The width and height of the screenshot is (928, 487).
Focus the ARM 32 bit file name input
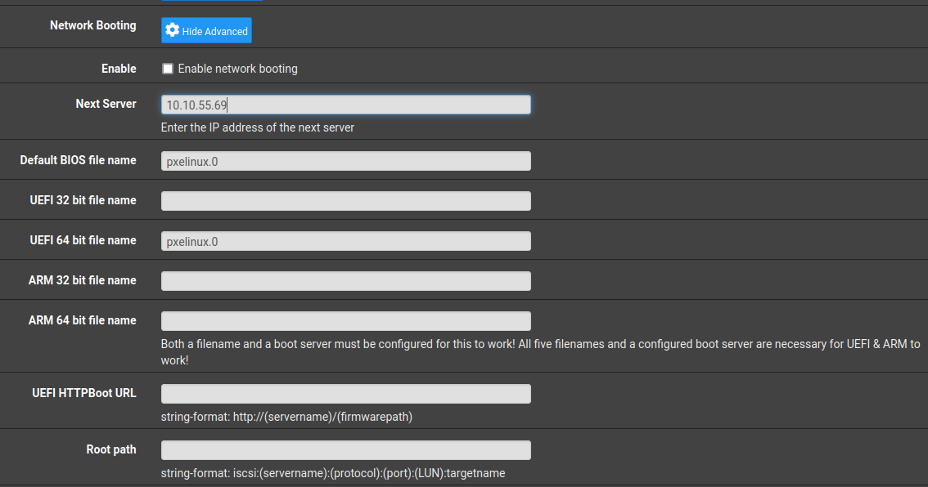coord(345,281)
